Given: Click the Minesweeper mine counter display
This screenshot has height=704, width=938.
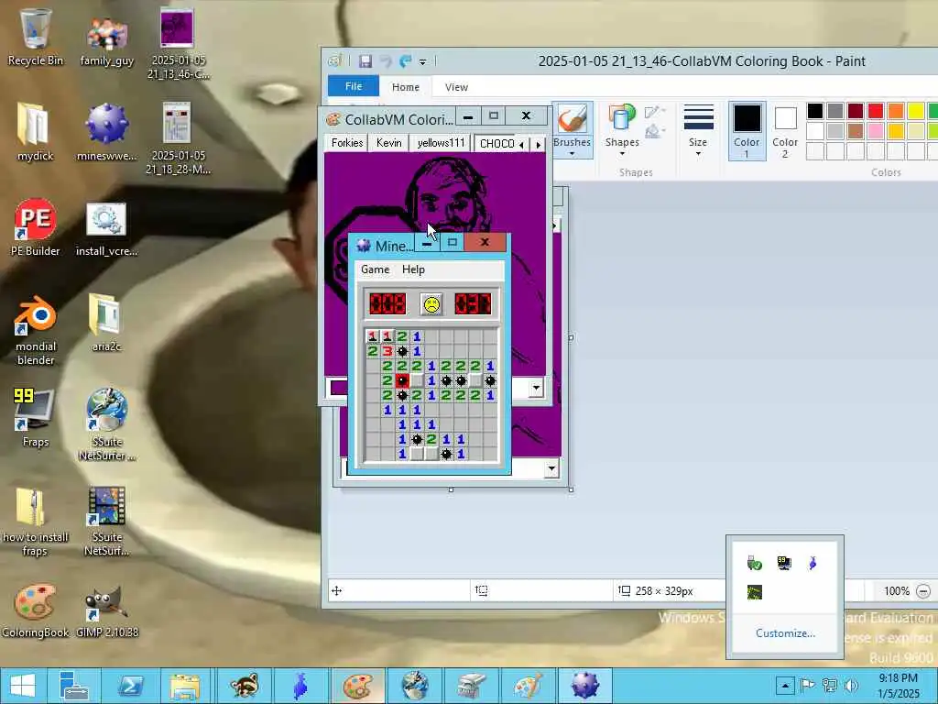Looking at the screenshot, I should [387, 304].
